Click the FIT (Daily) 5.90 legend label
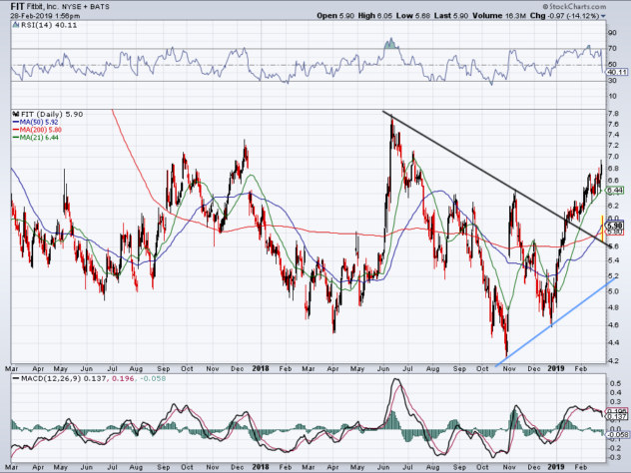This screenshot has width=631, height=473. pos(52,114)
